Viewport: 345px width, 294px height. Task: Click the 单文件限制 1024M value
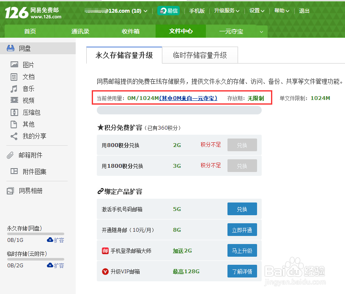tap(320, 98)
